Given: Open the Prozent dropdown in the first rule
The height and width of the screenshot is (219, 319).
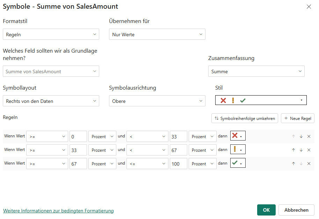Looking at the screenshot, I should [102, 136].
